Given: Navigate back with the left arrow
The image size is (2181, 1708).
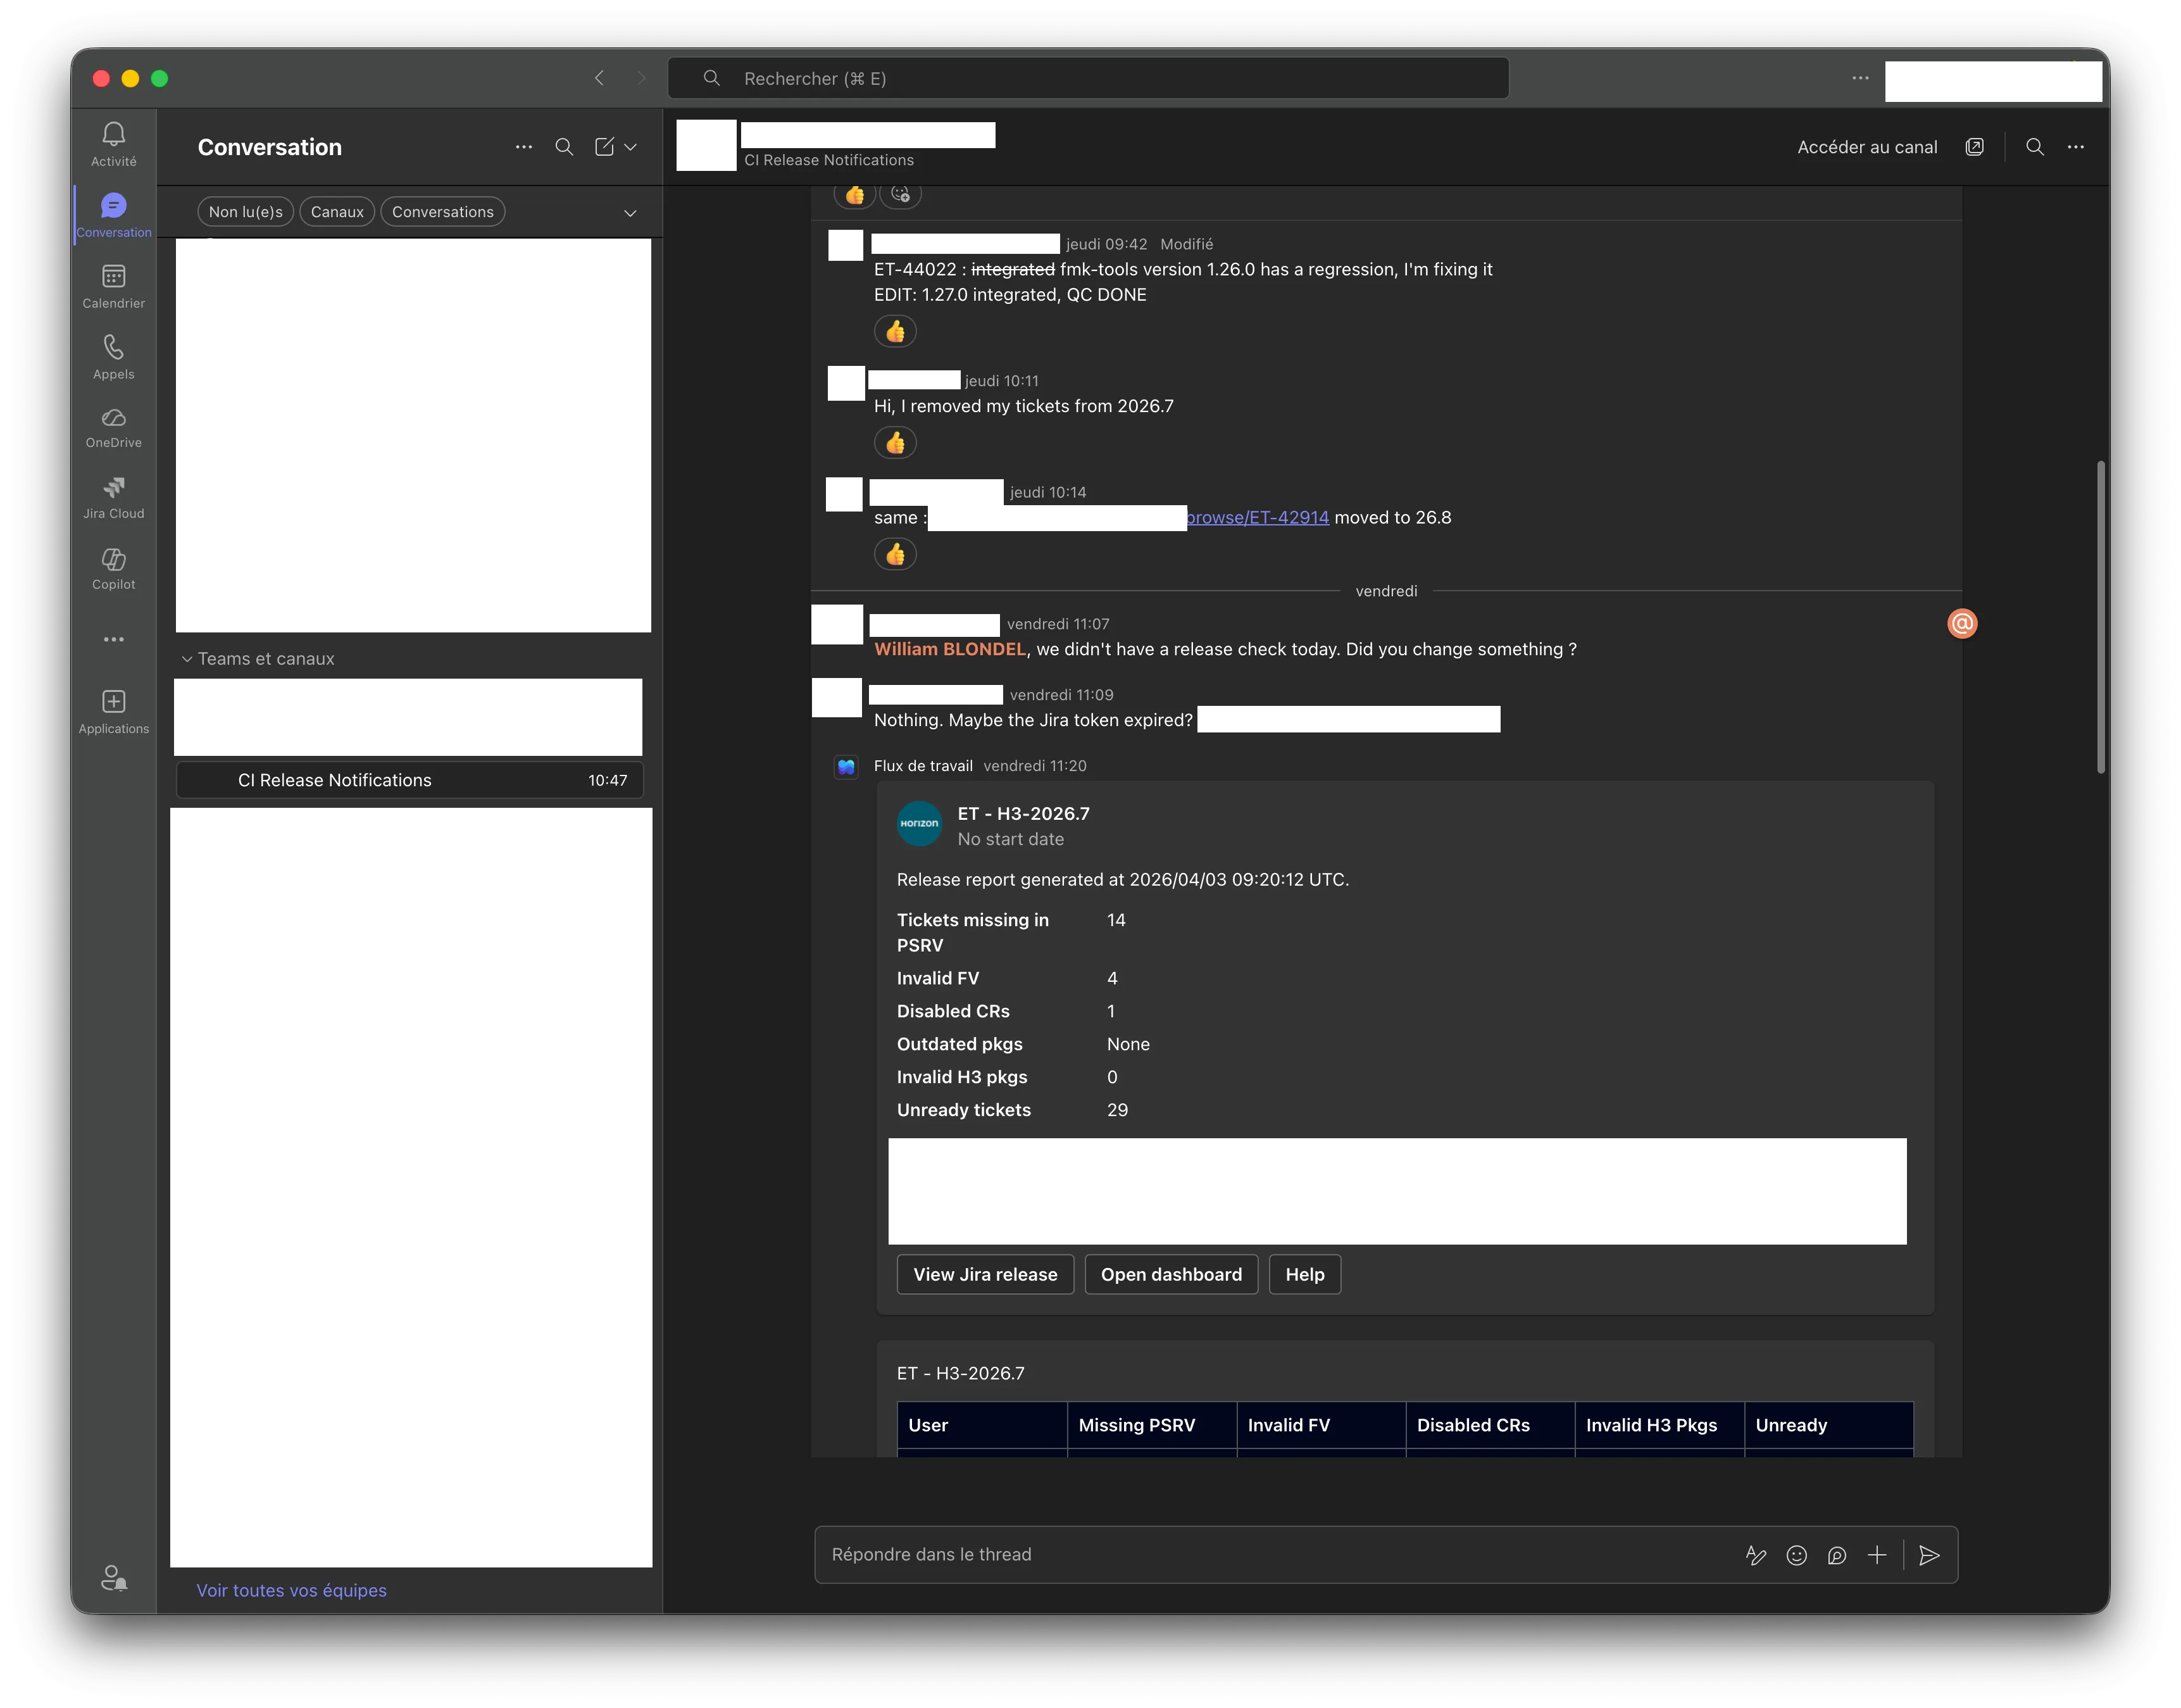Looking at the screenshot, I should [599, 78].
